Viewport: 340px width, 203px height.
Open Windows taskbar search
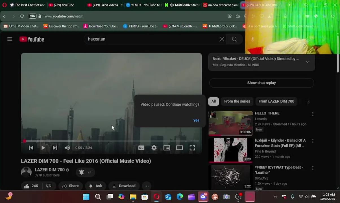[x=98, y=197]
